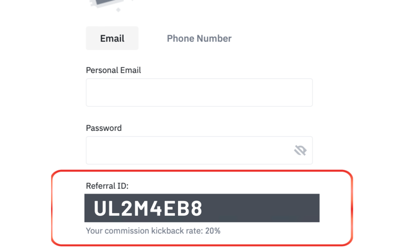Show the password via the crossed-eye icon
The image size is (412, 248).
[x=300, y=150]
